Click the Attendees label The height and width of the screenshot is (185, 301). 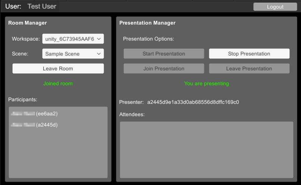pyautogui.click(x=132, y=114)
